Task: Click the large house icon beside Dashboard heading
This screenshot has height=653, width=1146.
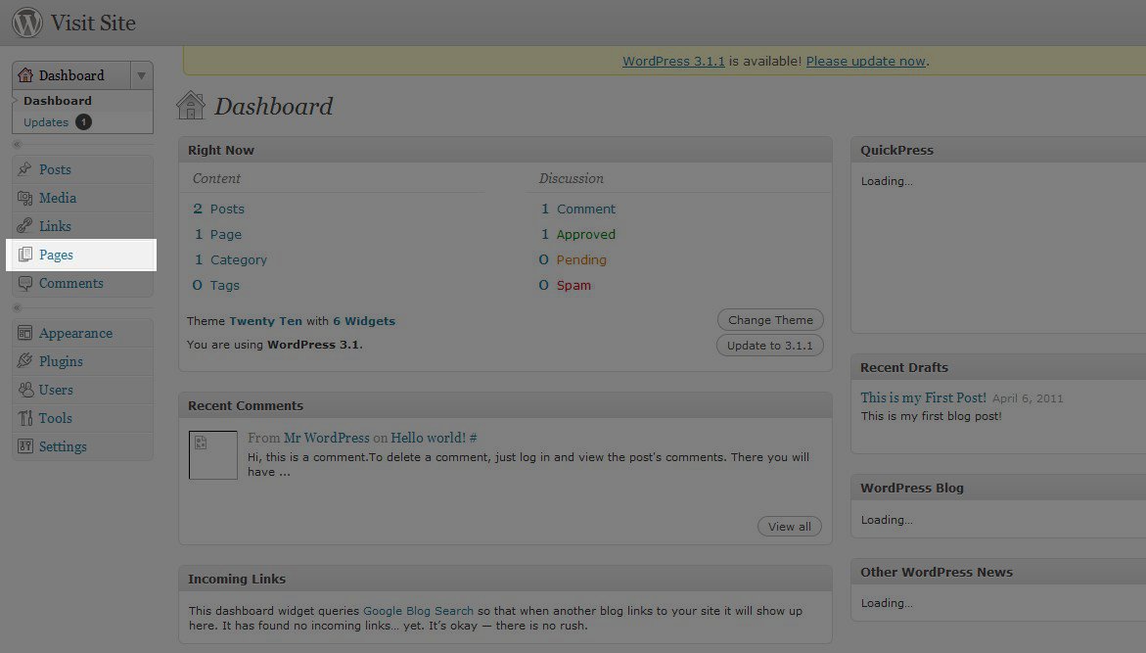Action: (191, 106)
